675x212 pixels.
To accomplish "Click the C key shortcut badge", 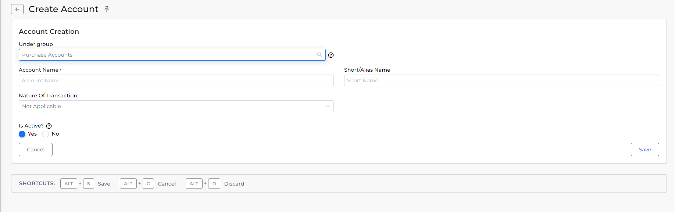I will click(148, 183).
